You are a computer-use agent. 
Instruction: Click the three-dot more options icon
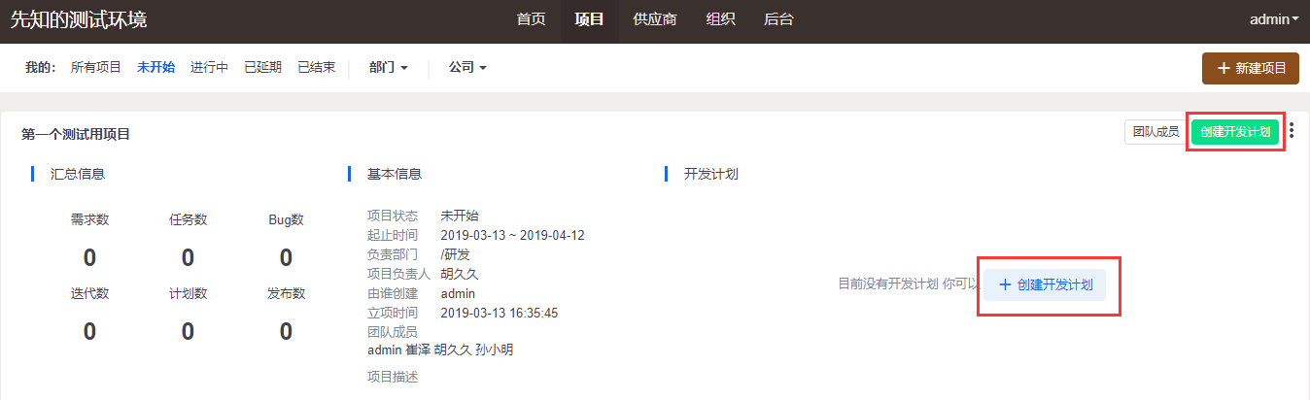1291,131
